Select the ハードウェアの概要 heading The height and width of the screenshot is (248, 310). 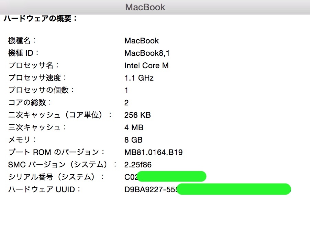tap(40, 18)
